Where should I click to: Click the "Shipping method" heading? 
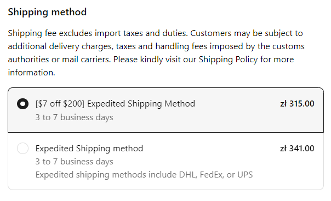click(x=47, y=12)
